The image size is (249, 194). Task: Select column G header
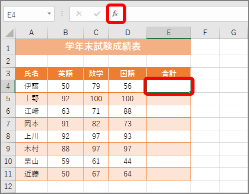click(233, 33)
